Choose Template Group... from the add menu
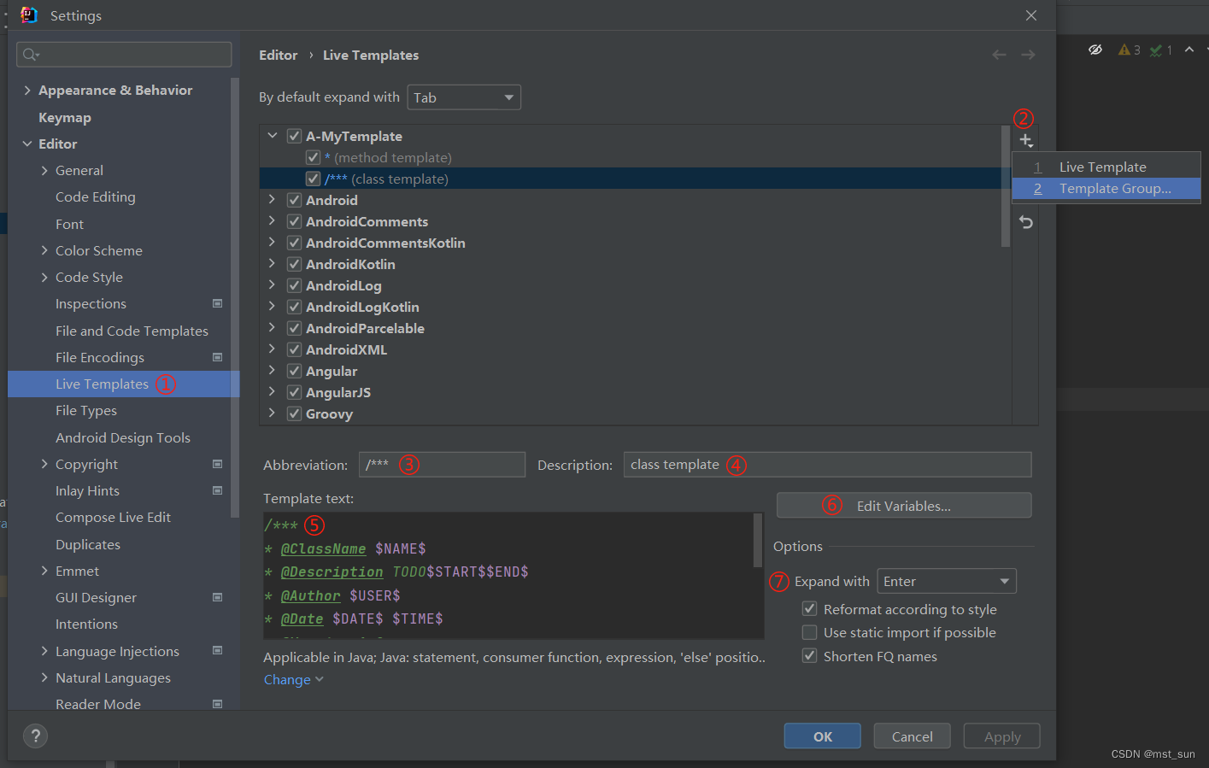Viewport: 1209px width, 768px height. point(1106,188)
